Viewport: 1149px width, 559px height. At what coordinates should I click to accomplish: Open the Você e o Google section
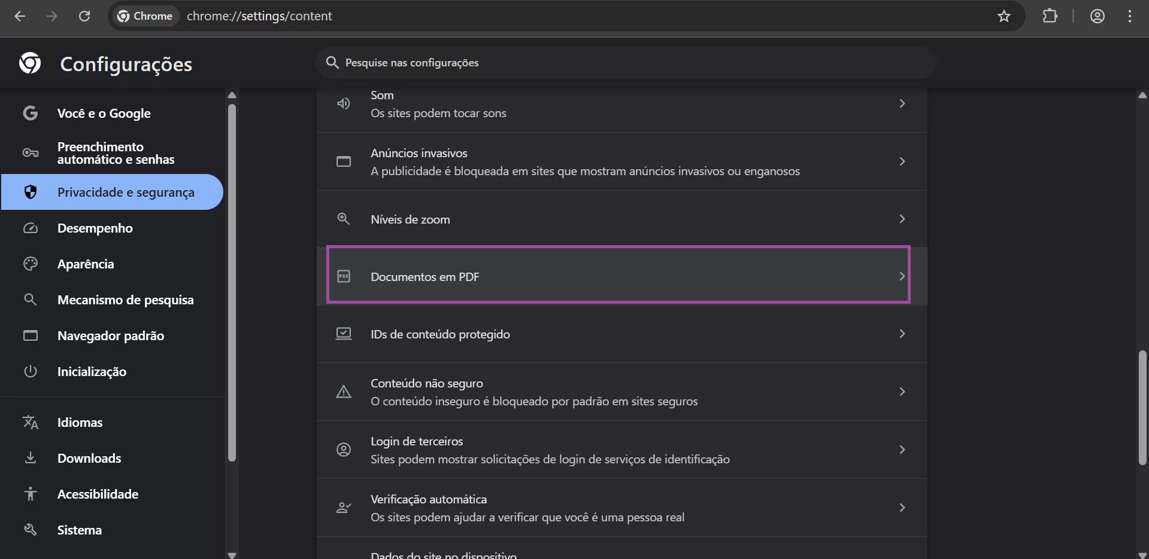coord(103,113)
